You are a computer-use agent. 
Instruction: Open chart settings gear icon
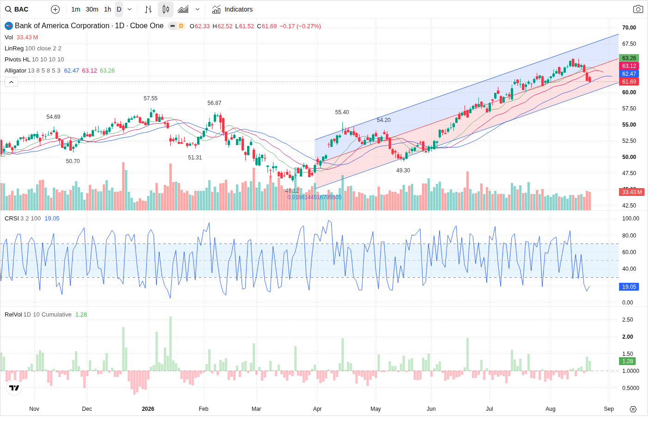tap(633, 409)
